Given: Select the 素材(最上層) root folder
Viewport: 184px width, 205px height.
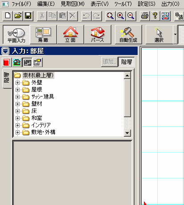Looking at the screenshot, I should coord(38,75).
